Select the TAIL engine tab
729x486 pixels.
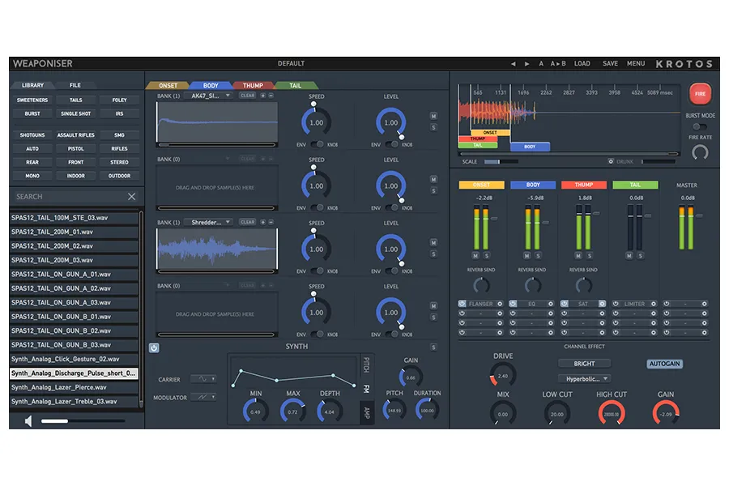(296, 86)
